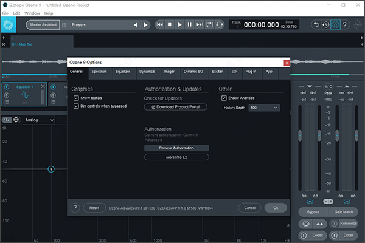365x243 pixels.
Task: Click the question mark help icon in dialog
Action: [x=75, y=208]
